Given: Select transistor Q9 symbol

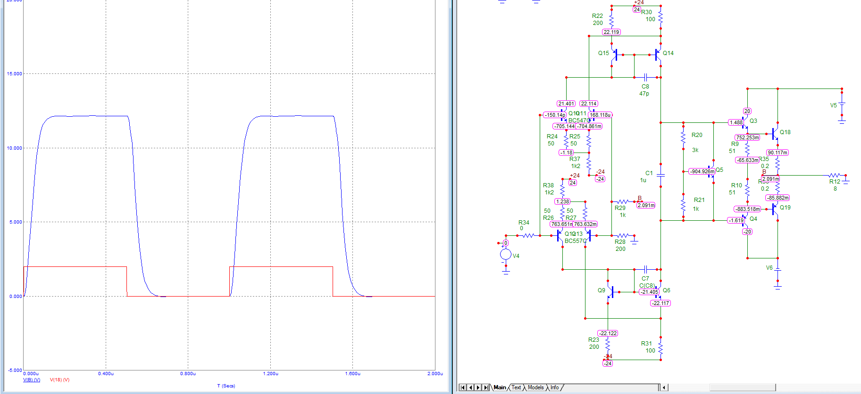Looking at the screenshot, I should (610, 292).
